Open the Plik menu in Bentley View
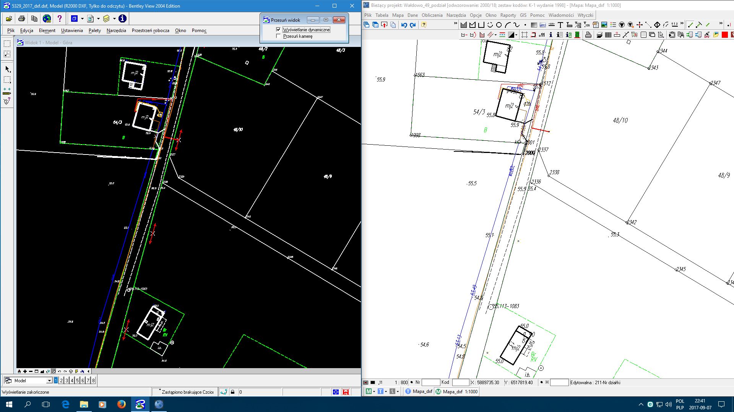734x412 pixels. point(11,31)
